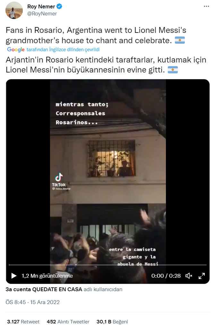View the 3.127 Retweet list
This screenshot has height=326, width=215.
coord(23,321)
